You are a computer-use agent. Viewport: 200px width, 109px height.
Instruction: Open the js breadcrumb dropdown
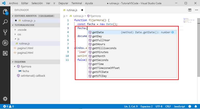[x=64, y=16]
